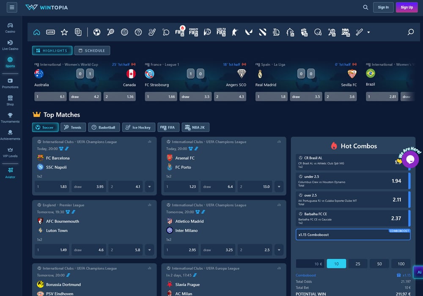Screen dimensions: 423x296
Task: Choose the 25 stake chip
Action: point(358,263)
